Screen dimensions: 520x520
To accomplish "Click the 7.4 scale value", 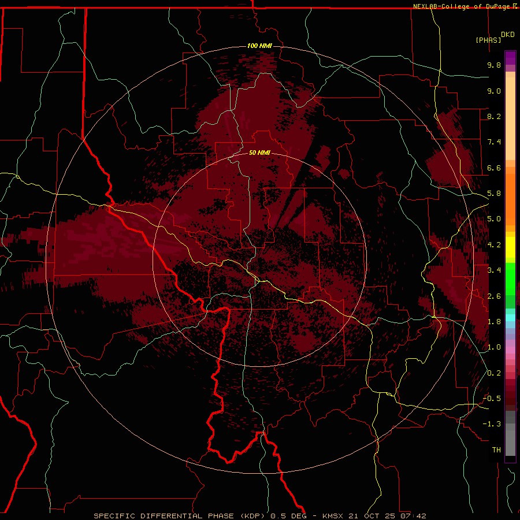I will [x=494, y=142].
